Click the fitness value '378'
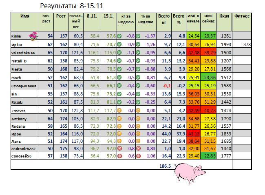265x195 pixels. click(x=247, y=44)
